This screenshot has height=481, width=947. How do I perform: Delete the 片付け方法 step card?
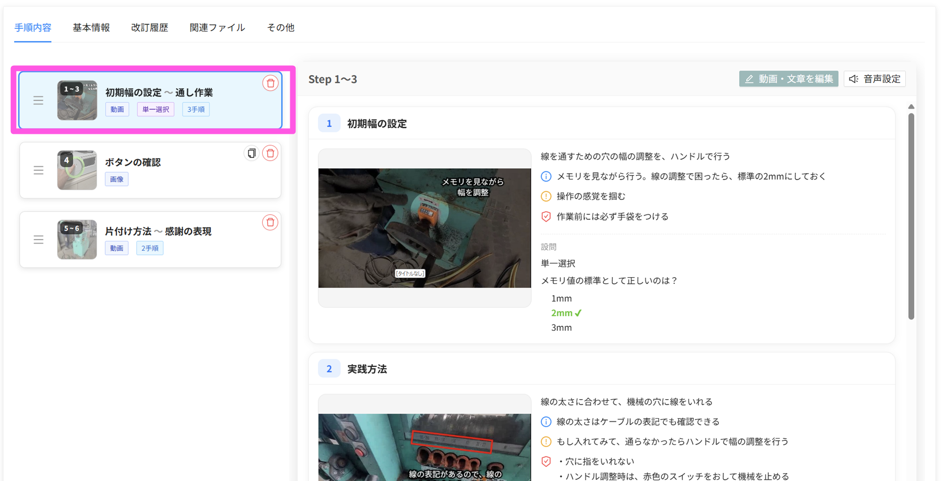click(270, 223)
